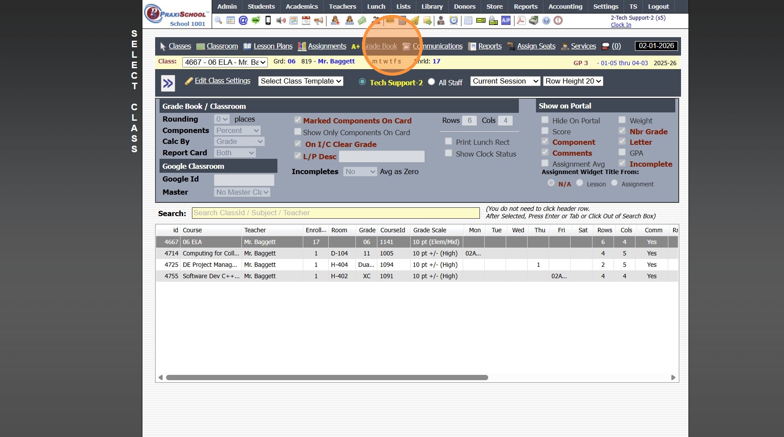Screen dimensions: 784x437
Task: Open the Classes link
Action: pos(180,46)
